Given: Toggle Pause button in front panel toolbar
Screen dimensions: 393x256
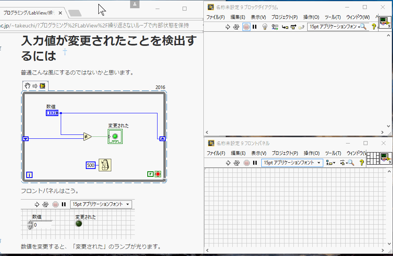Looking at the screenshot, I should pyautogui.click(x=255, y=163).
